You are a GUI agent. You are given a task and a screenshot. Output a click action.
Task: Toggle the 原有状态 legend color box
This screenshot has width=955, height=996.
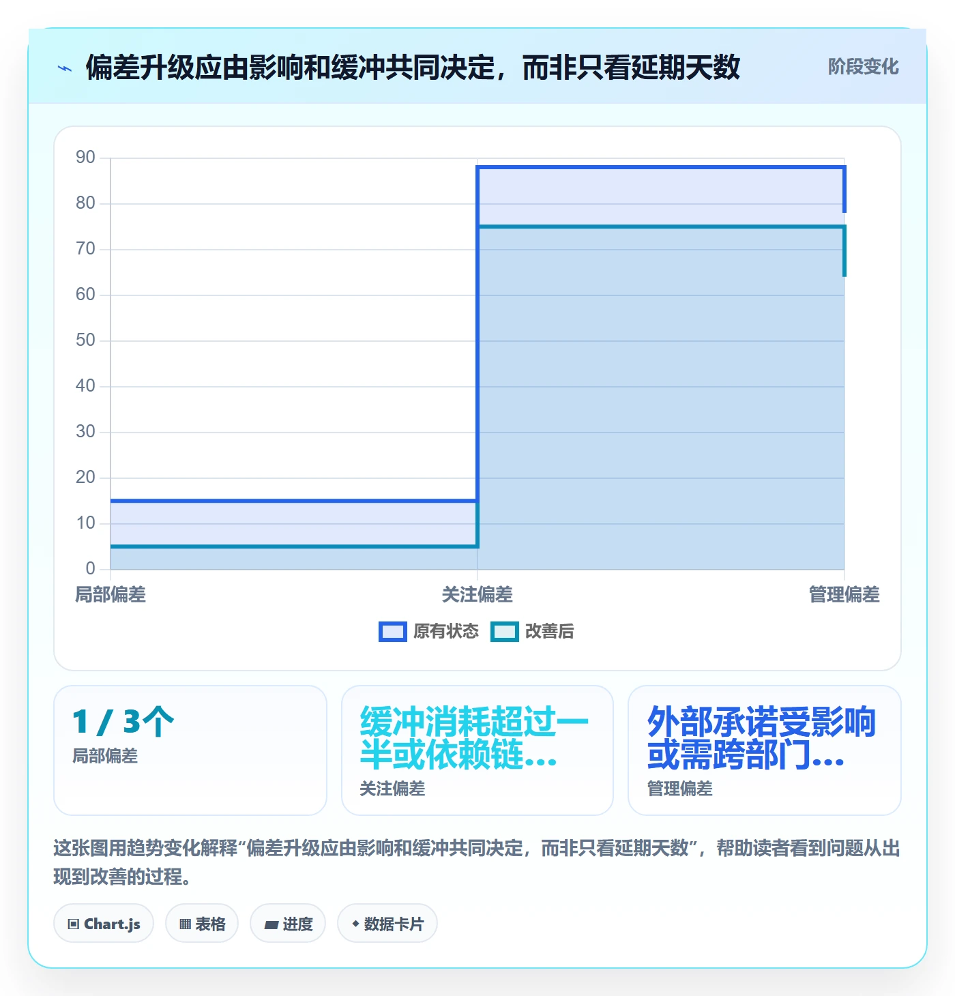[392, 632]
